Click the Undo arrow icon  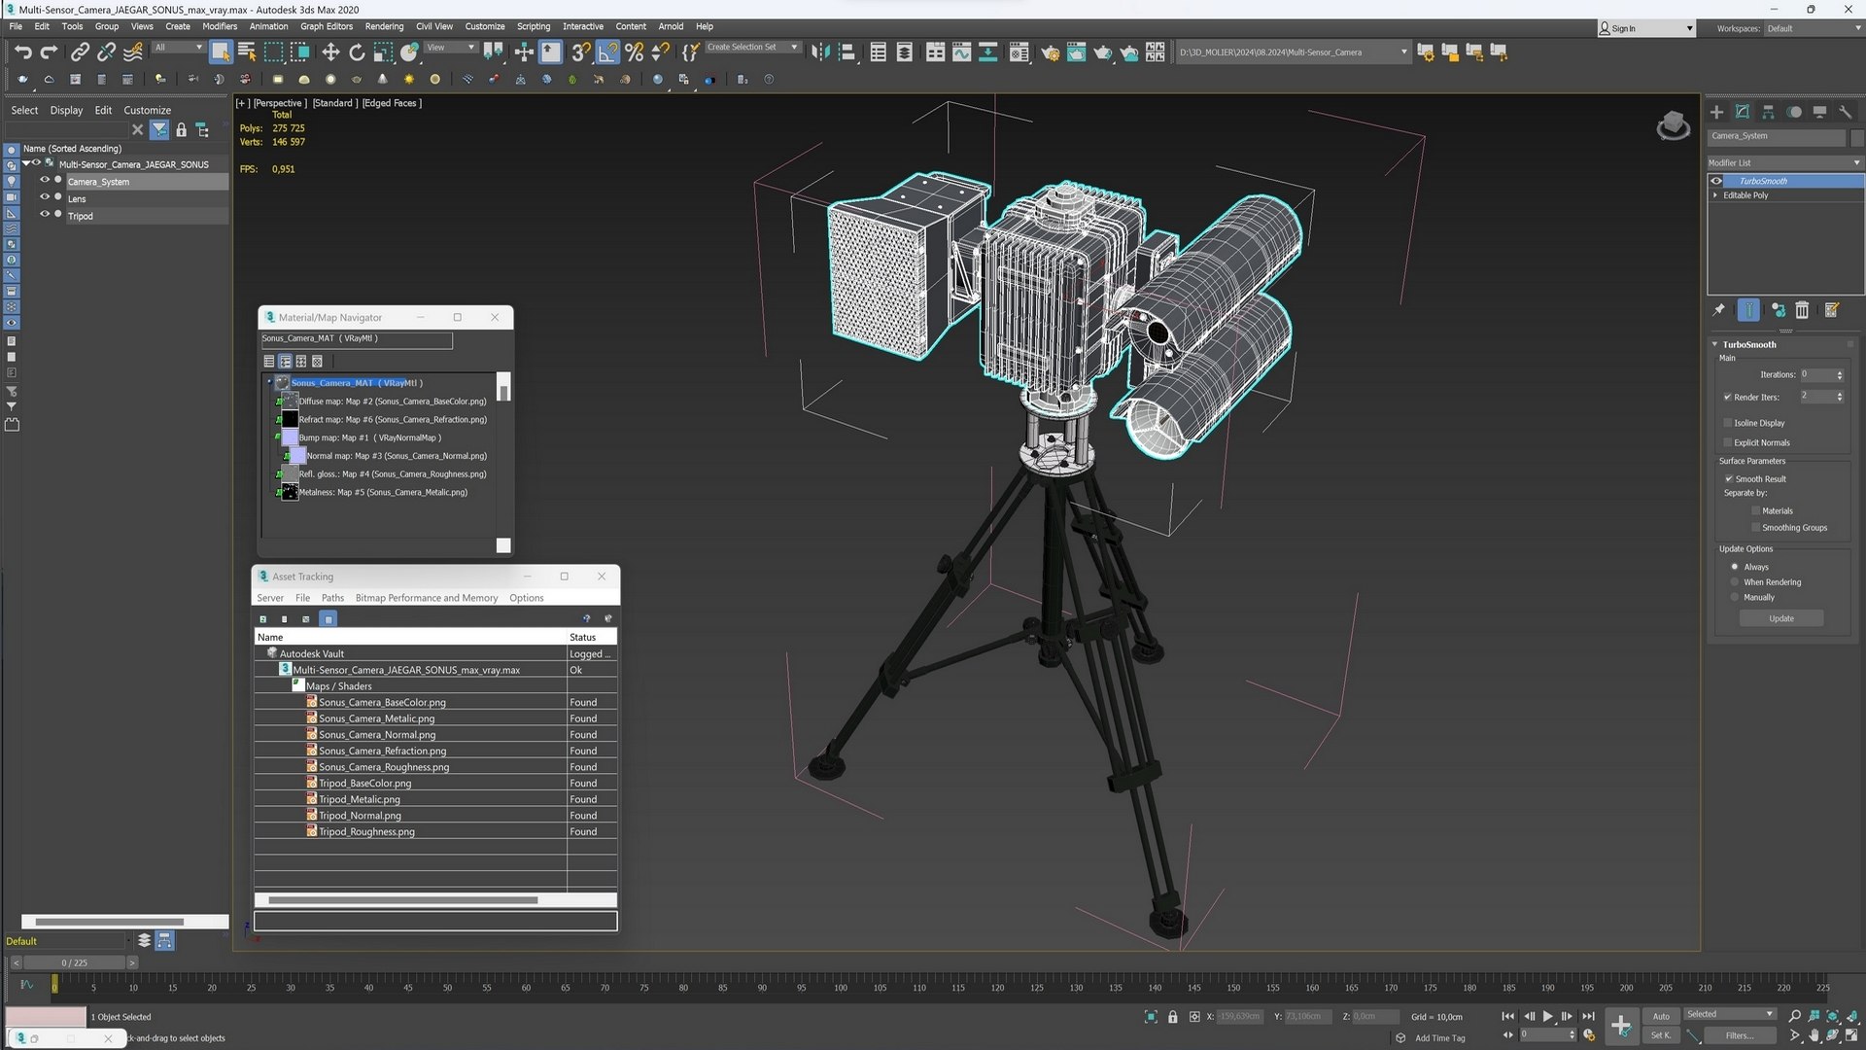(x=22, y=52)
